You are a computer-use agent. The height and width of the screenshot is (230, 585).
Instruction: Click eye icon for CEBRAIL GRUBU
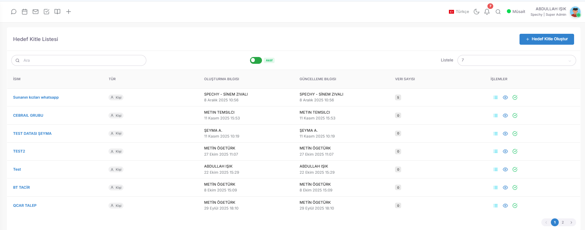point(505,116)
